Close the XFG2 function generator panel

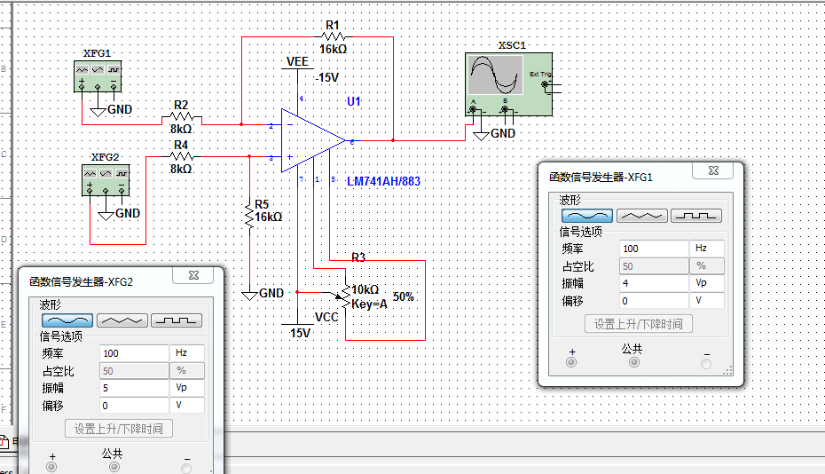pos(193,275)
